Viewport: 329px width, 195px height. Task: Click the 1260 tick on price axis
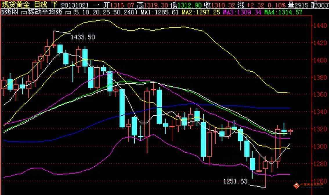pyautogui.click(x=320, y=181)
